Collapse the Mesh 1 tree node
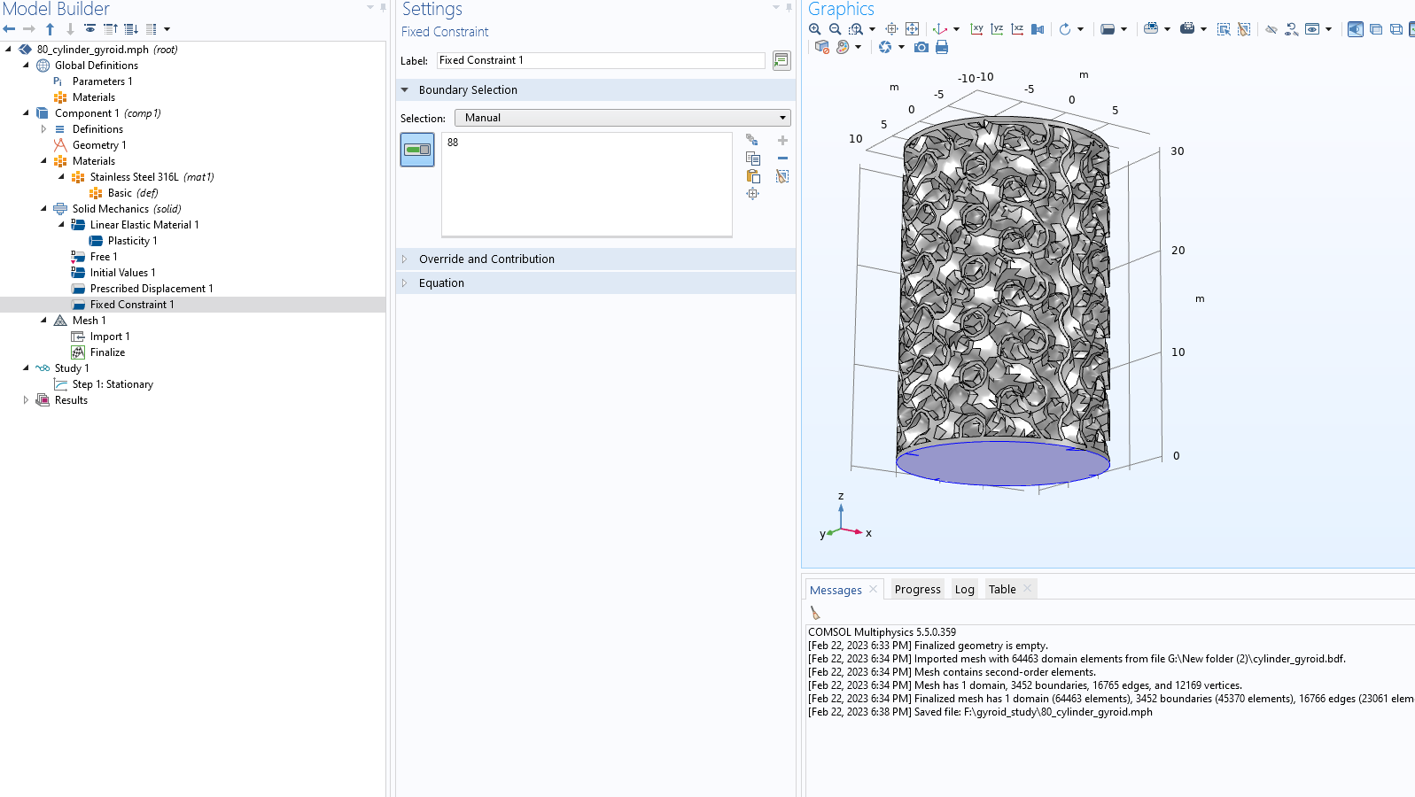This screenshot has height=797, width=1415. [43, 321]
